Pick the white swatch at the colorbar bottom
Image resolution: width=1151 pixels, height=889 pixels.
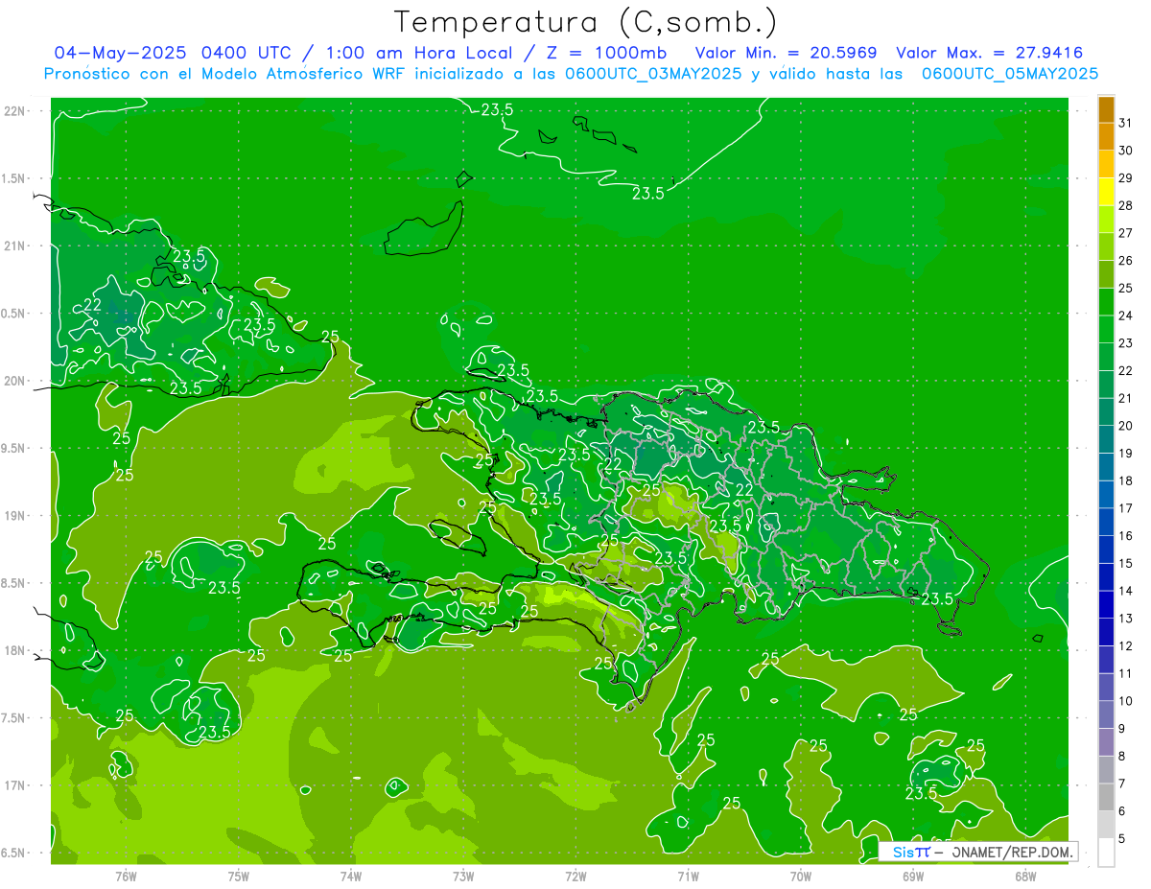point(1106,853)
